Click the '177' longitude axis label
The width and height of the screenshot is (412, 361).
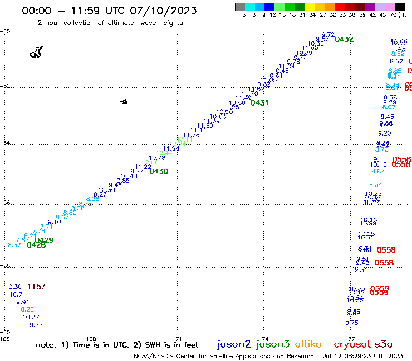350,339
